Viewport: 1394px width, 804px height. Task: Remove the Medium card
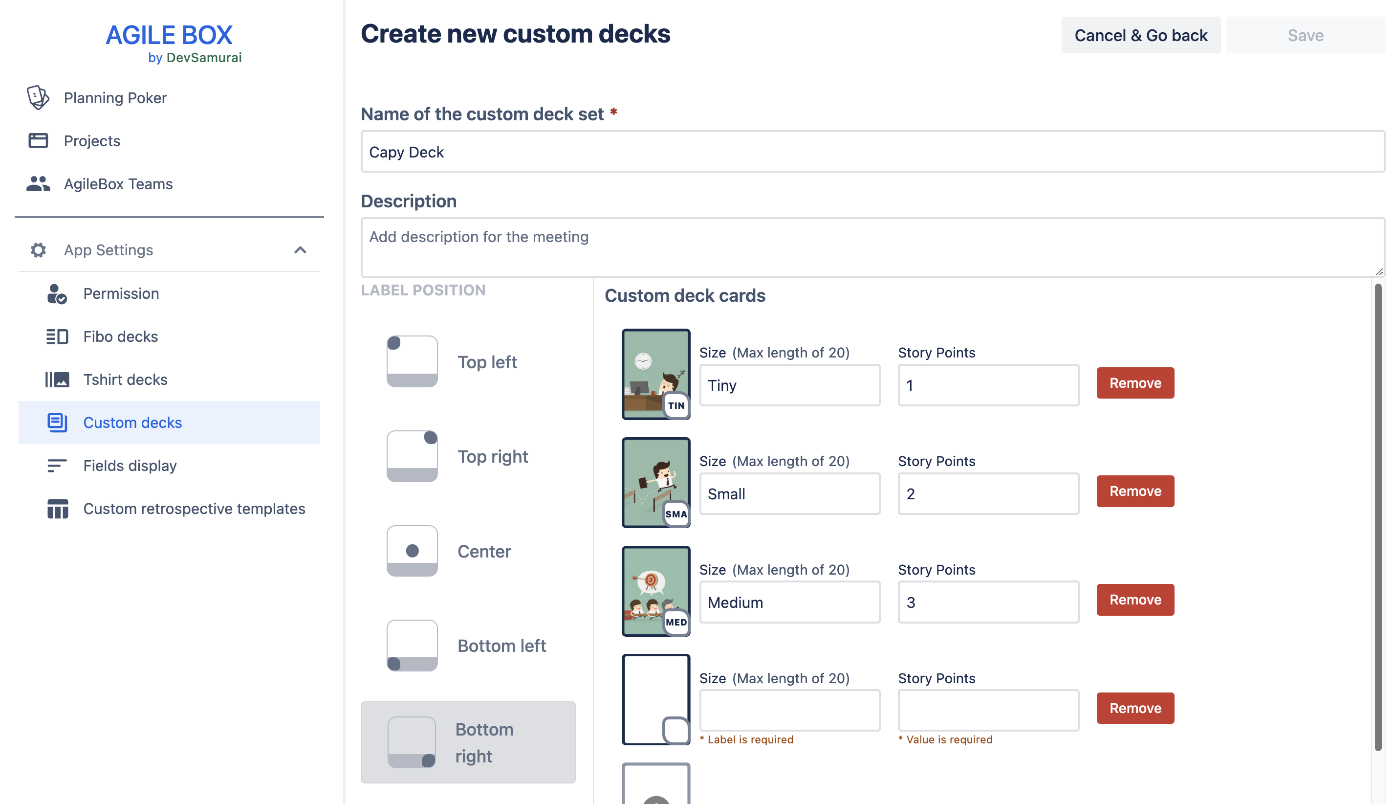[1134, 600]
